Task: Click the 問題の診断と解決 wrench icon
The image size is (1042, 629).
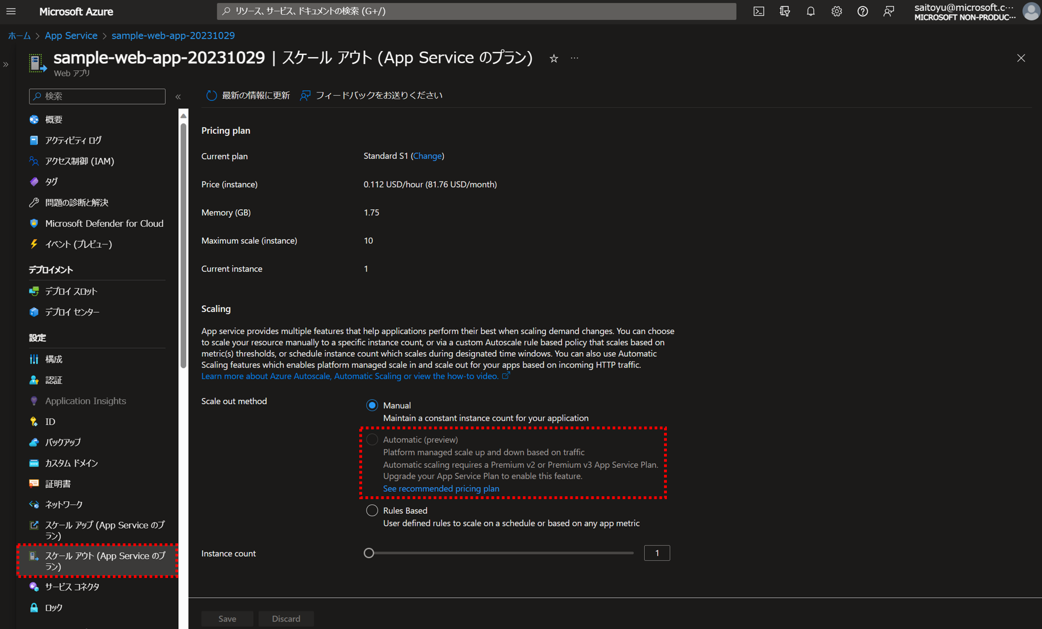Action: click(34, 202)
